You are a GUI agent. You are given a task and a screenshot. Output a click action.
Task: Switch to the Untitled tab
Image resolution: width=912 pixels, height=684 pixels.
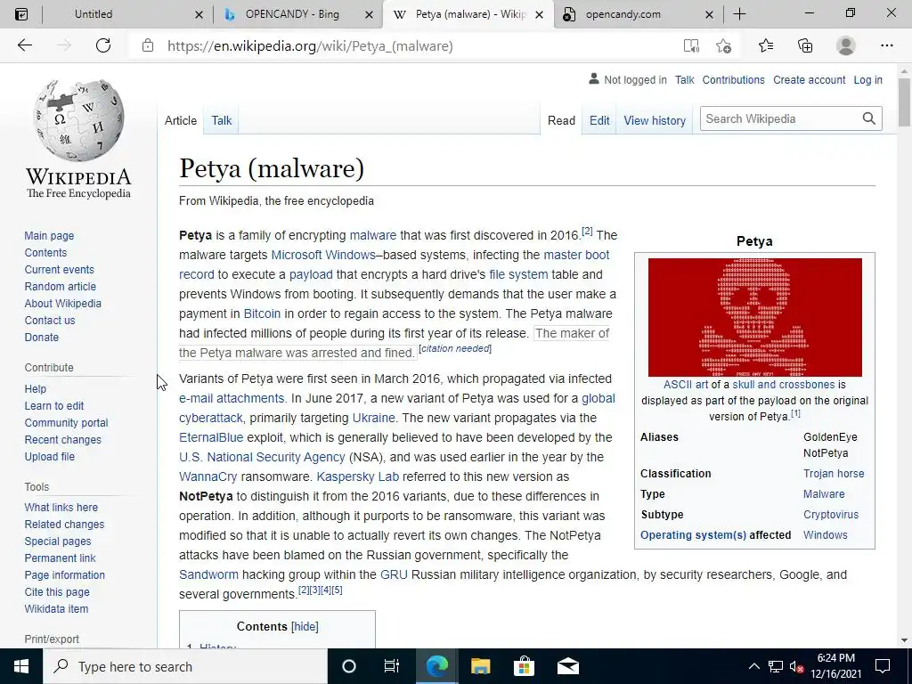(x=94, y=14)
